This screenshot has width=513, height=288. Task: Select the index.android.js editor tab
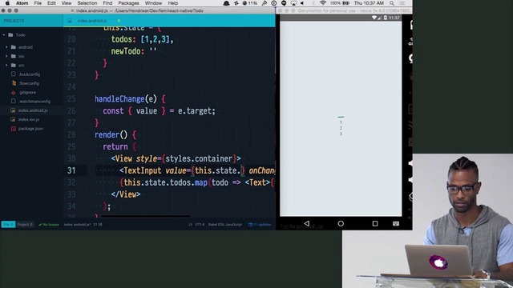click(93, 21)
